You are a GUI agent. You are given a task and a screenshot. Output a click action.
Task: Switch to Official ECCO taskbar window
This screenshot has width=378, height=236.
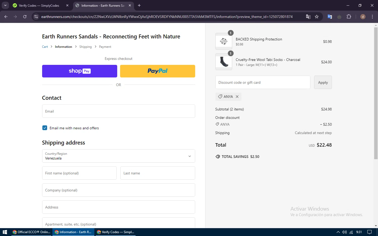[31, 232]
